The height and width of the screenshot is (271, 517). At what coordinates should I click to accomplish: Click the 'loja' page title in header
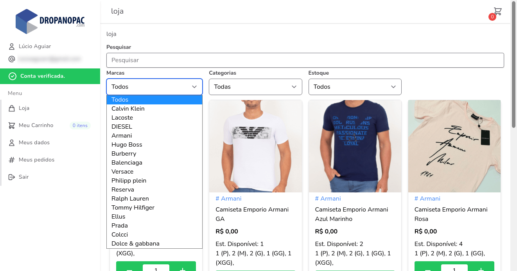(x=117, y=11)
